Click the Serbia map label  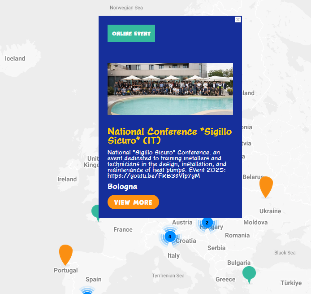(x=216, y=248)
